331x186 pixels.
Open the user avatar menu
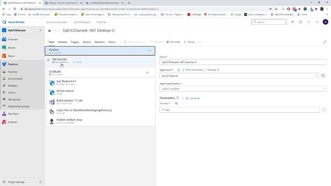click(x=325, y=22)
